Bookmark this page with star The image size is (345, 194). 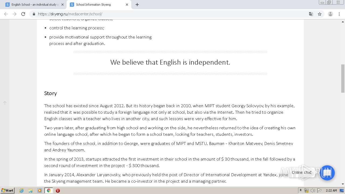click(x=320, y=14)
